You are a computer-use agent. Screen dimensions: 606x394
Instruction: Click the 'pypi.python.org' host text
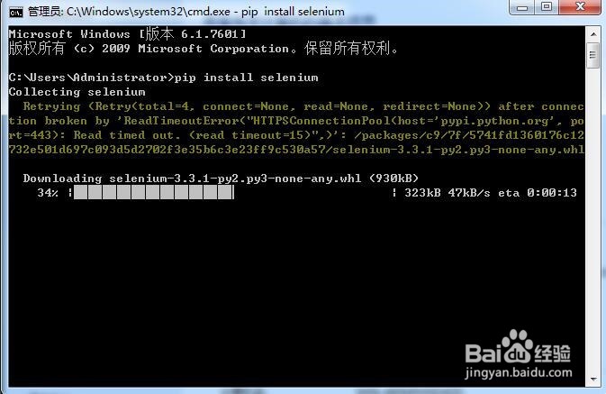(494, 121)
